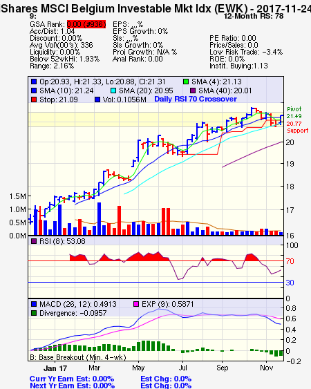This screenshot has width=311, height=389.
Task: Click the green SMA (4) legend swatch
Action: (x=186, y=82)
